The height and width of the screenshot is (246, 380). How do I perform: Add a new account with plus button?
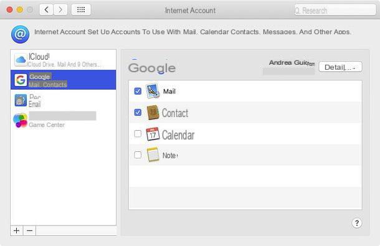pos(16,230)
